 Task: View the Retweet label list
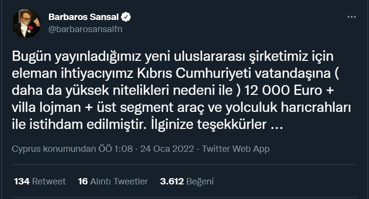[x=49, y=181]
